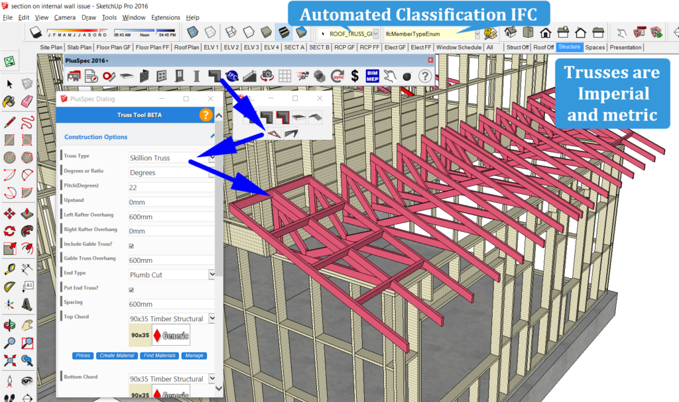Choose the Zoom magnifier tool
The width and height of the screenshot is (679, 402).
coord(9,343)
